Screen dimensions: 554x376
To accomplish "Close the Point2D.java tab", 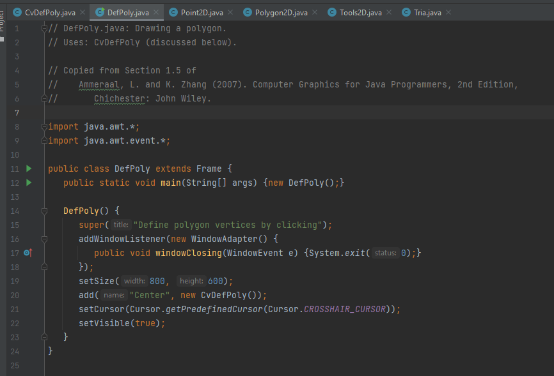I will (230, 12).
